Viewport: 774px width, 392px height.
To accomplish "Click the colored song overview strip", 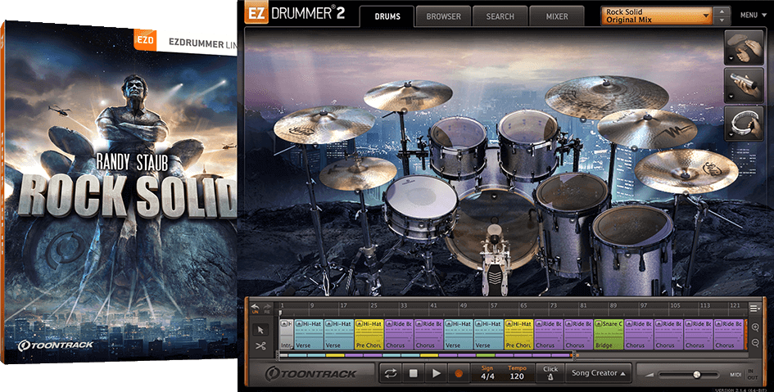I will 427,355.
